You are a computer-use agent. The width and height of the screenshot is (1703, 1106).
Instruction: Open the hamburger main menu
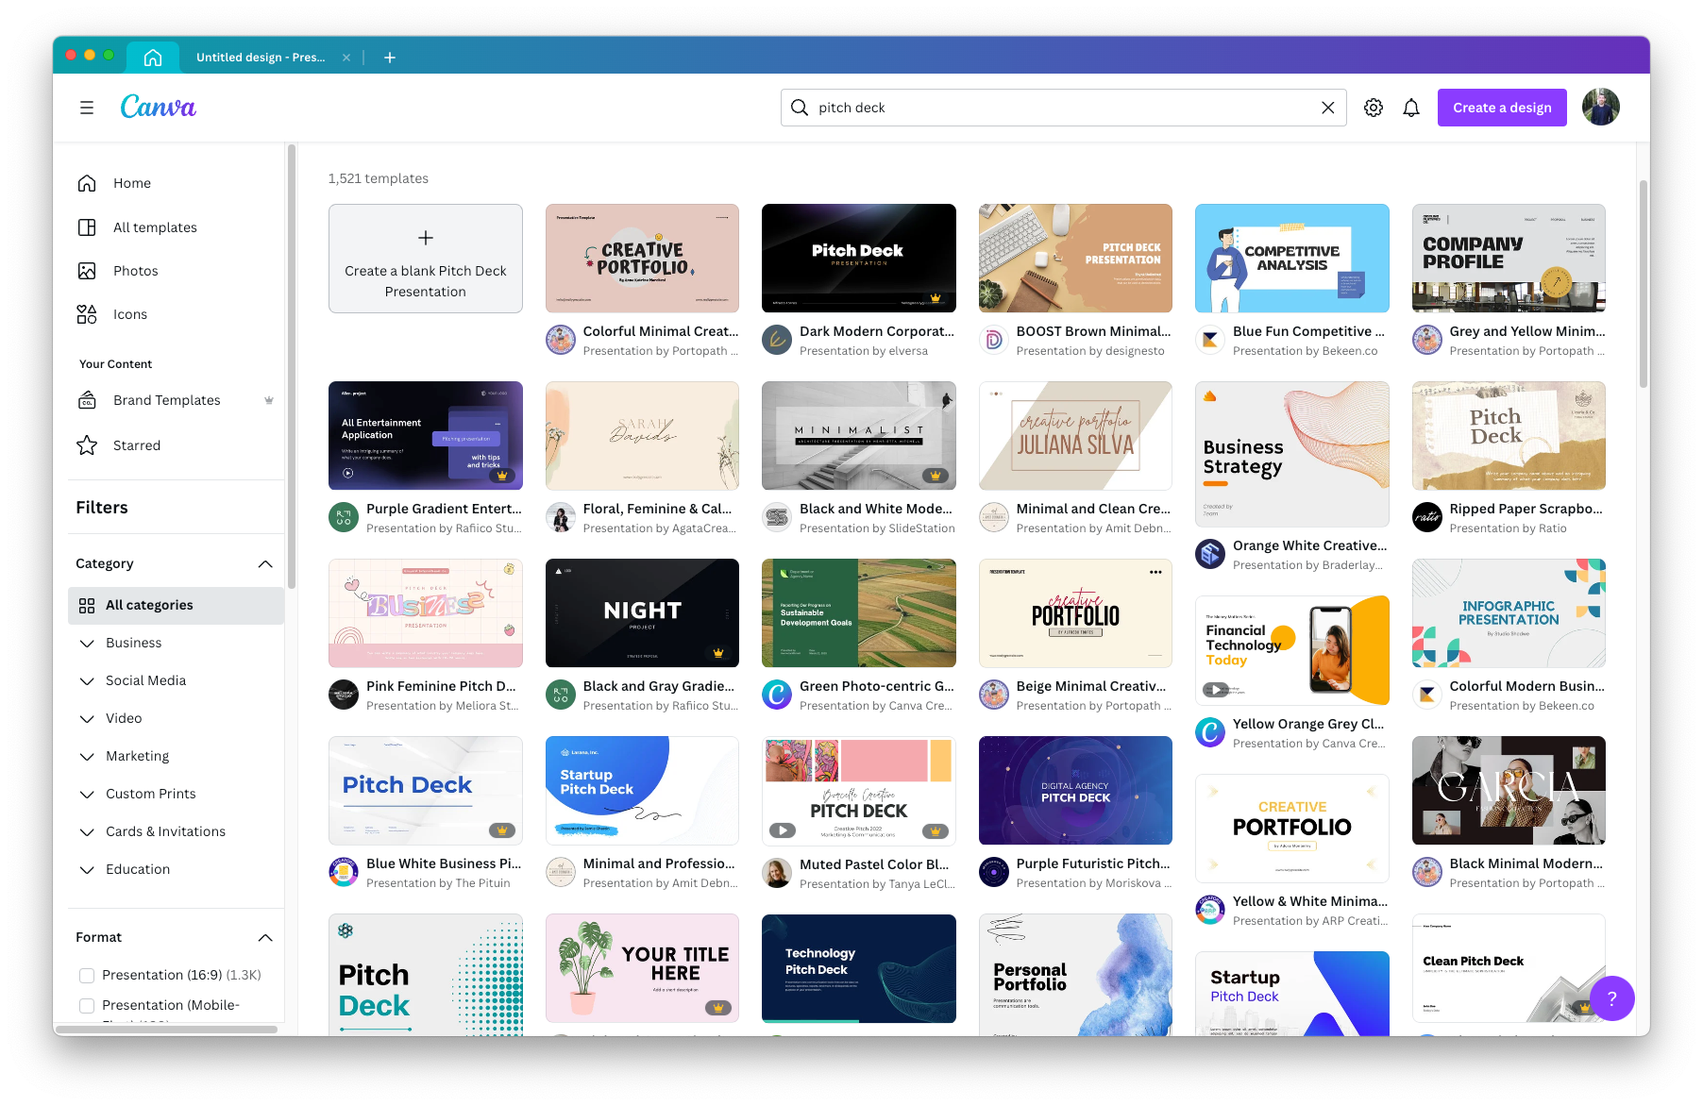pos(87,108)
